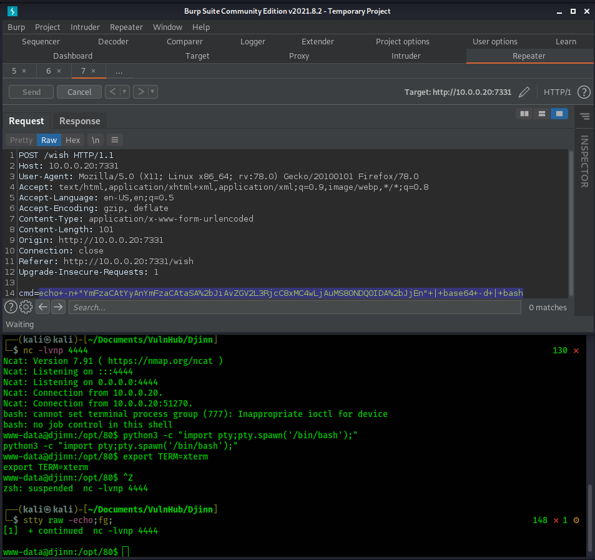Switch to Intruder tool tab
This screenshot has height=560, width=595.
[x=406, y=56]
